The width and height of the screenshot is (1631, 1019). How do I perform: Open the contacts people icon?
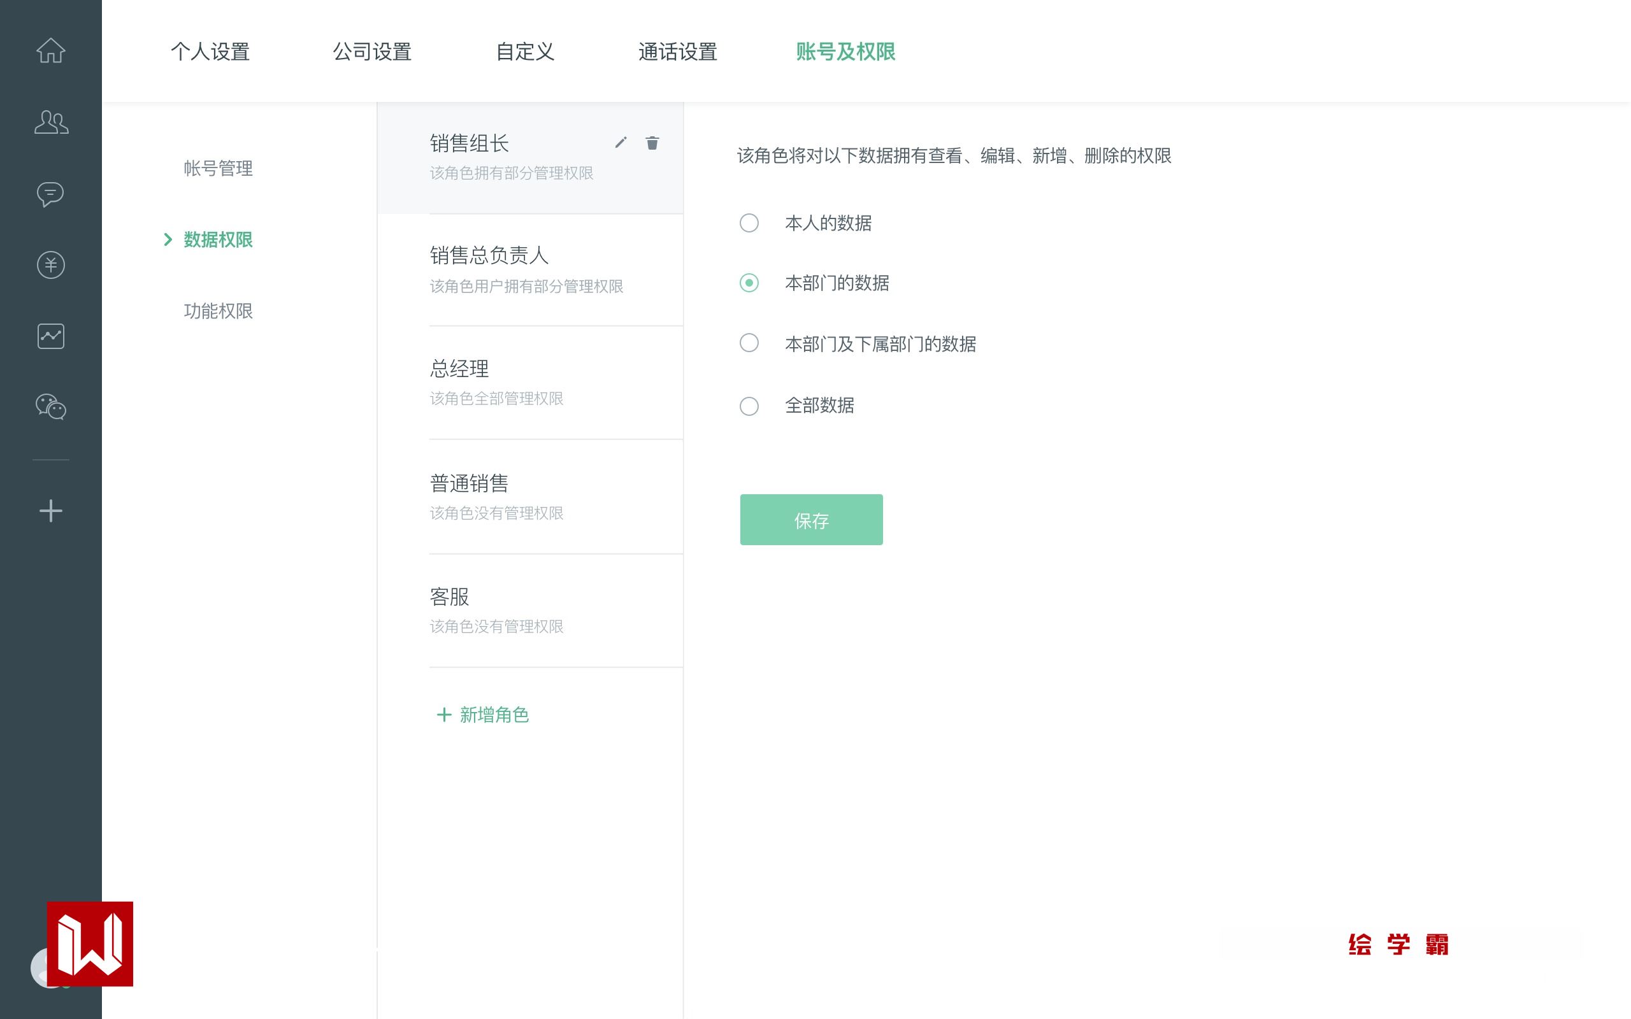click(x=51, y=122)
